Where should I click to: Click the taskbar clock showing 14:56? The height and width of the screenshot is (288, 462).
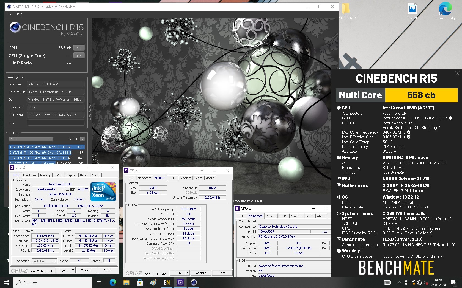coord(438,283)
